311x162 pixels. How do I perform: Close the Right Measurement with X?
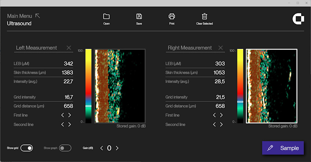click(221, 48)
